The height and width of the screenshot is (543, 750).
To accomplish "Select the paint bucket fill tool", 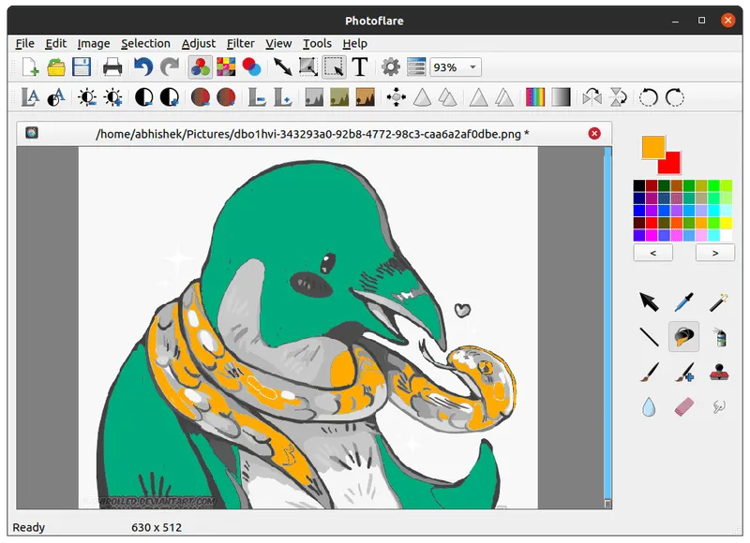I will click(x=683, y=336).
